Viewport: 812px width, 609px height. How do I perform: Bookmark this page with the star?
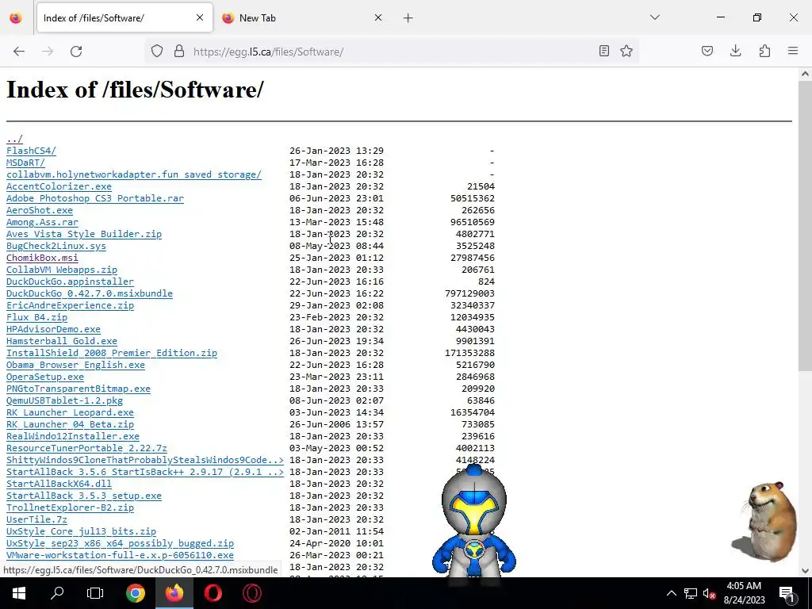(626, 51)
